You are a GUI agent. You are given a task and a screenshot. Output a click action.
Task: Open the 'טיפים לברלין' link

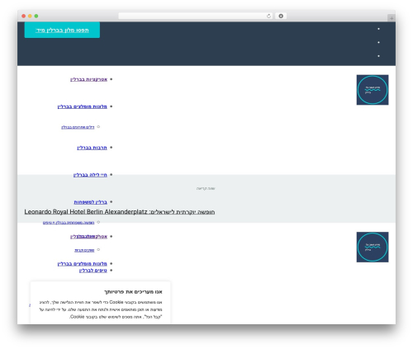93,271
